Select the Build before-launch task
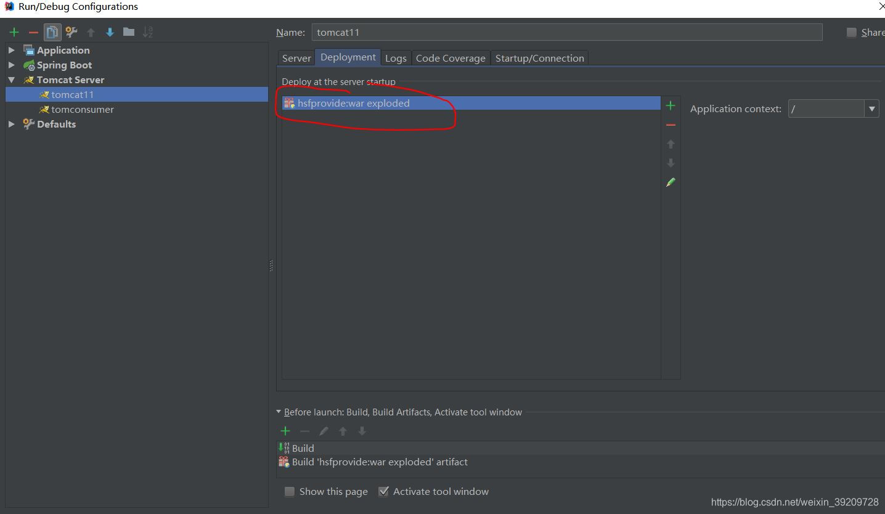The image size is (885, 514). tap(581, 448)
